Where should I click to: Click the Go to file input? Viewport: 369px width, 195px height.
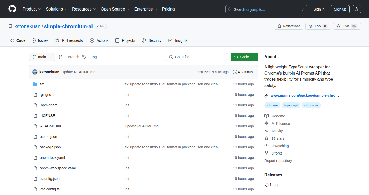pos(196,57)
